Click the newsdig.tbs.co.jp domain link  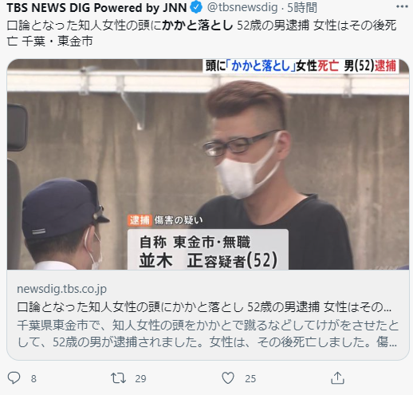click(62, 289)
